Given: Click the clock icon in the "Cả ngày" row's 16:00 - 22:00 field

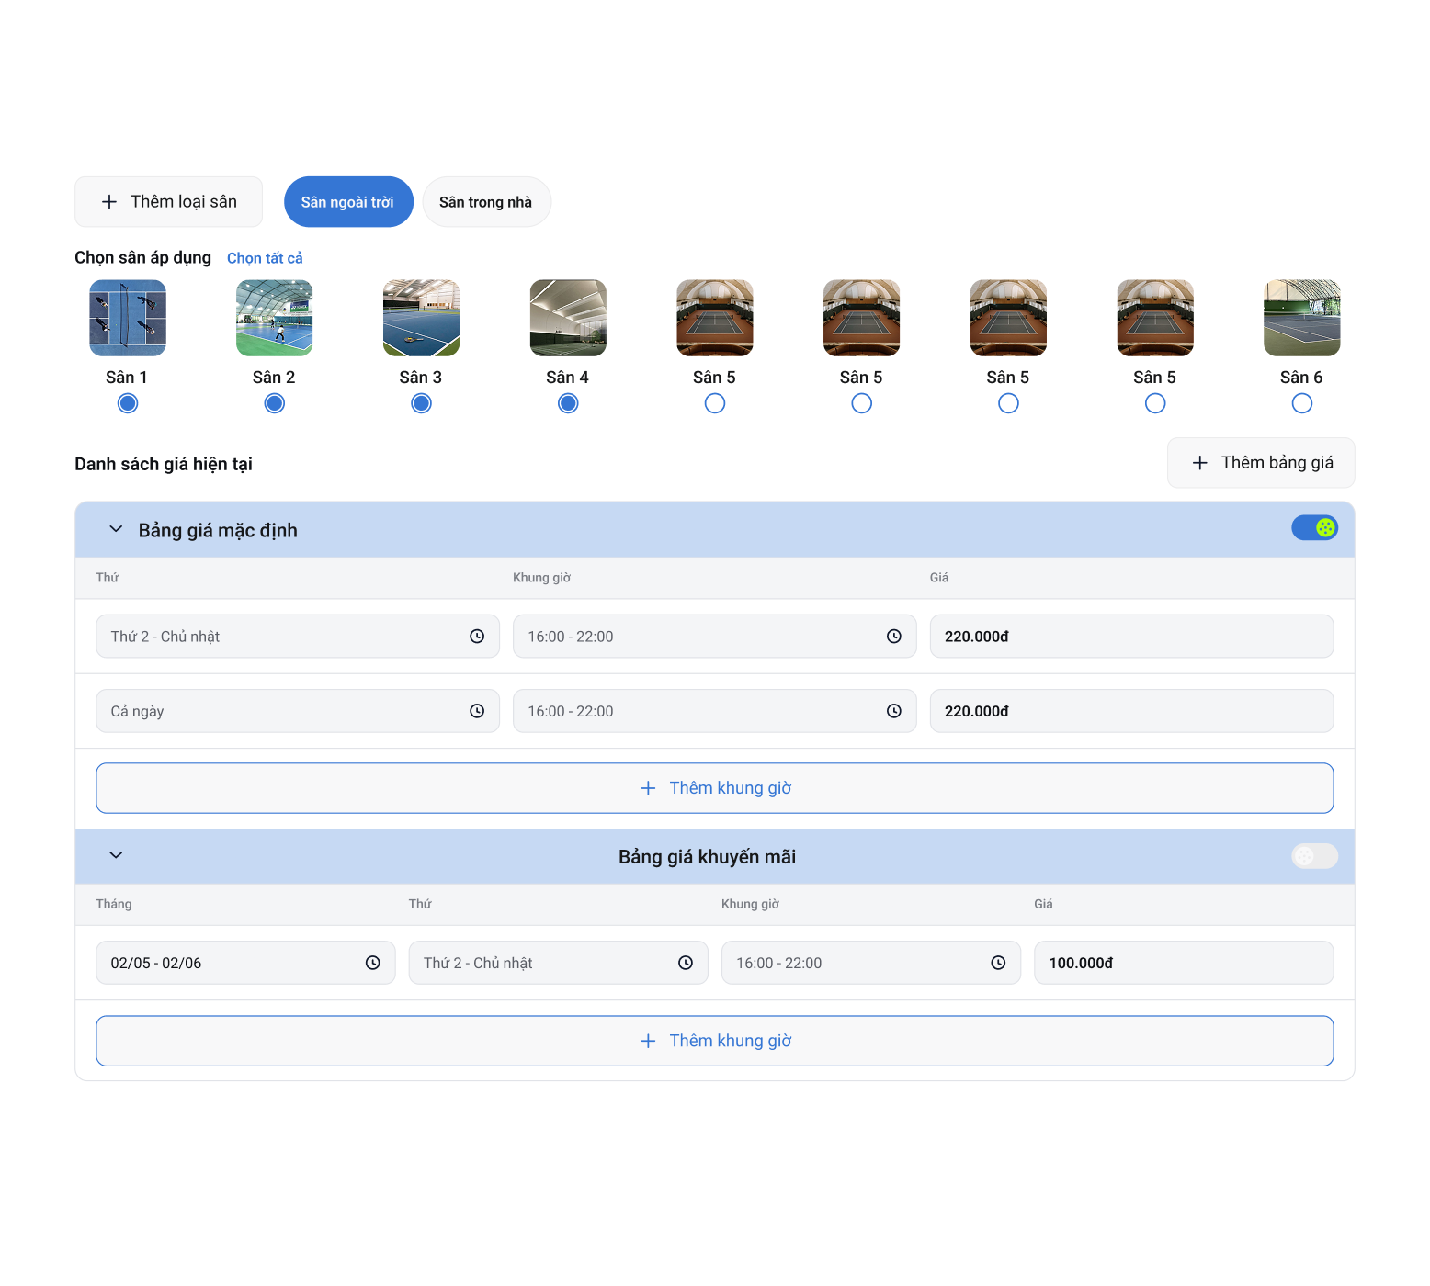Looking at the screenshot, I should coord(894,711).
